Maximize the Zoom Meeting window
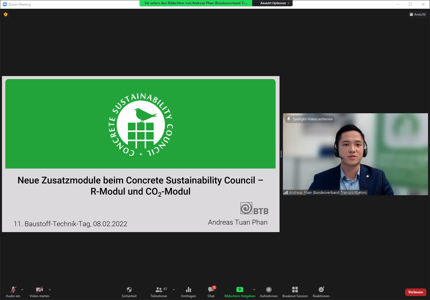430x300 pixels. pos(410,4)
